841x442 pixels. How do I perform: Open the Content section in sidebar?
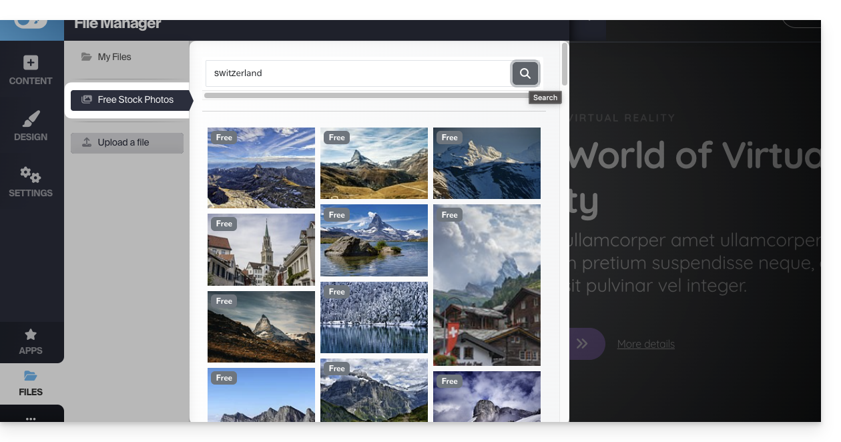click(31, 71)
